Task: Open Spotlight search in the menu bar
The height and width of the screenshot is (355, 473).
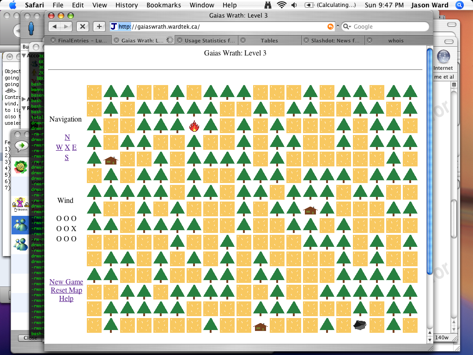Action: (460, 5)
